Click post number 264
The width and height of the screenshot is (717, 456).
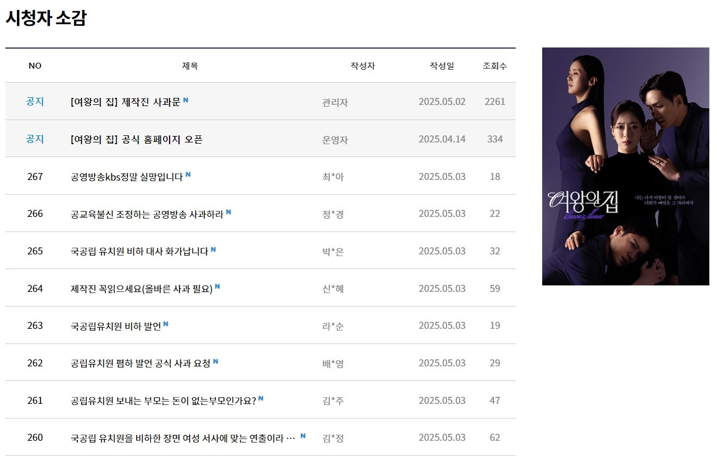35,289
